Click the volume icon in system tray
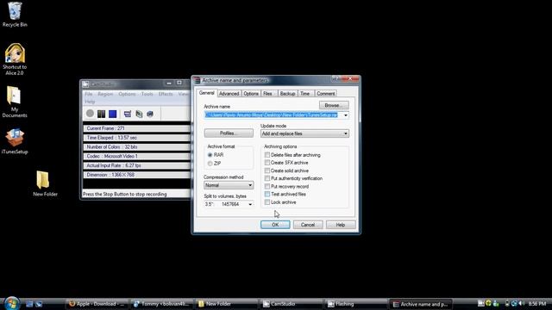Viewport: 552px width, 310px height. pos(521,303)
